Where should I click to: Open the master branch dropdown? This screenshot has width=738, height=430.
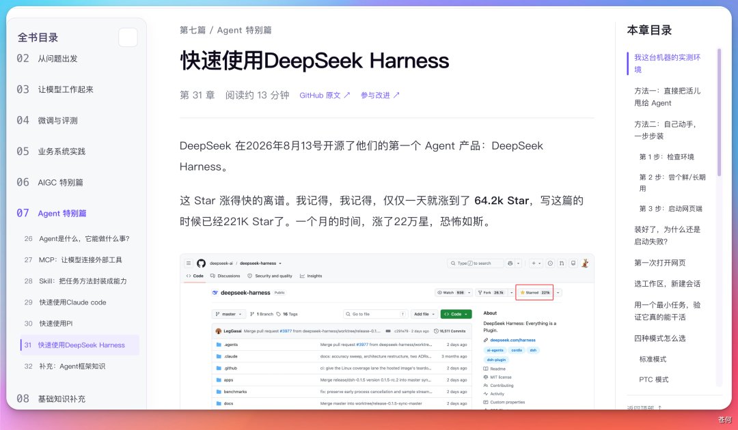point(229,314)
